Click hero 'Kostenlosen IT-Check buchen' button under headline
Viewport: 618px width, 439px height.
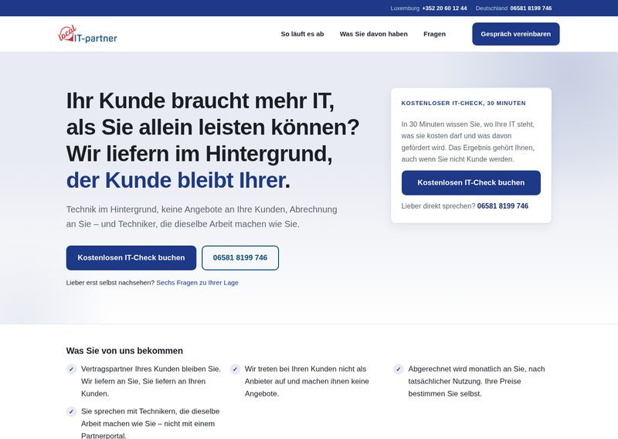pyautogui.click(x=131, y=258)
